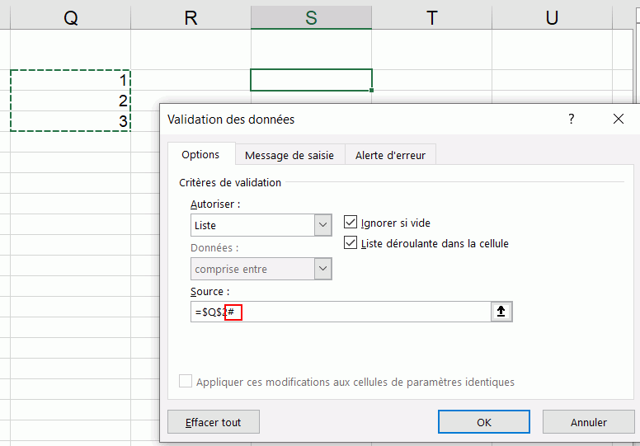640x446 pixels.
Task: Click column T header
Action: 431,18
